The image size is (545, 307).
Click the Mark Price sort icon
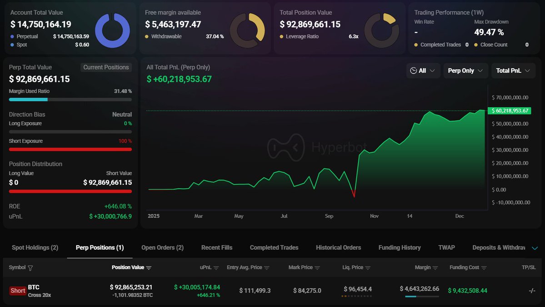click(317, 268)
